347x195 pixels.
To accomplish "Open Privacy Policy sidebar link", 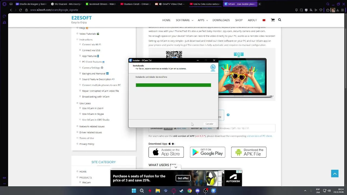I will (x=87, y=144).
